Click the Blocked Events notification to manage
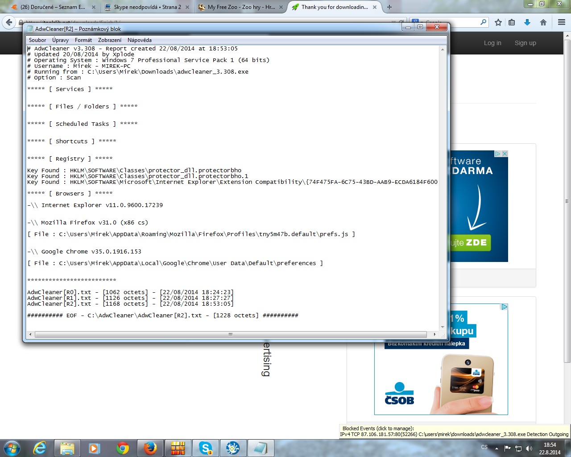This screenshot has height=457, width=571. point(455,431)
